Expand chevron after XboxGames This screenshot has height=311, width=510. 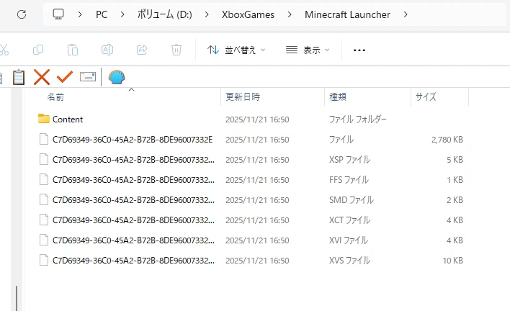290,14
